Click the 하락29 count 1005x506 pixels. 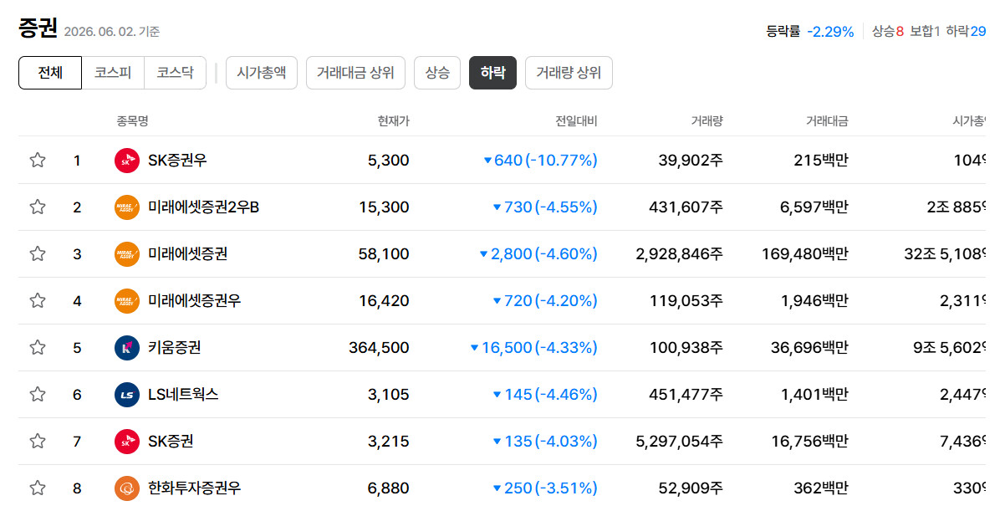pos(966,32)
